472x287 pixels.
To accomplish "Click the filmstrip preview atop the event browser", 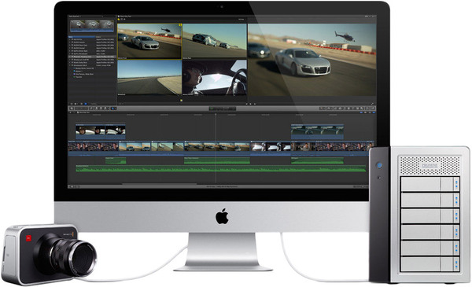I will [92, 25].
